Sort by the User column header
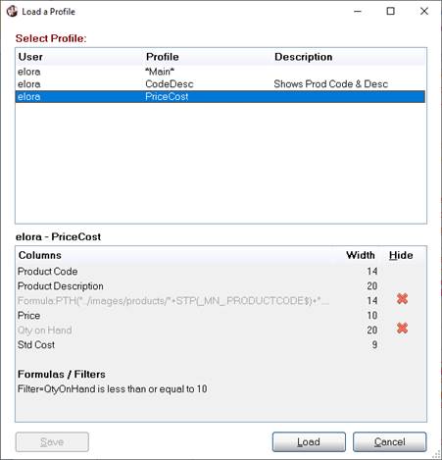 pos(30,57)
